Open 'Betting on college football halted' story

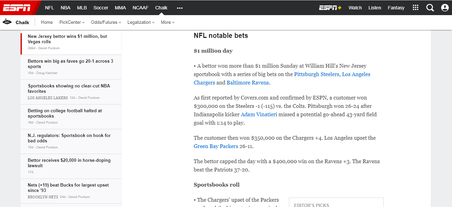[x=65, y=114]
